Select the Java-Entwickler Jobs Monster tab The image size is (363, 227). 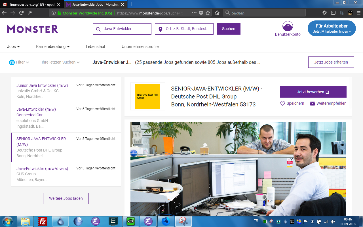pos(96,4)
